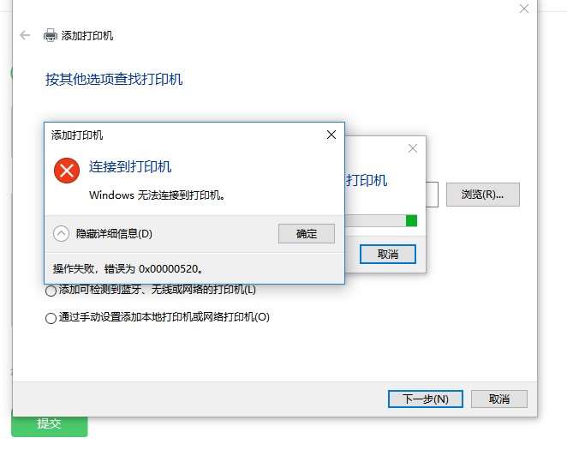This screenshot has width=567, height=456.
Task: Close the printer connection progress dialog
Action: pos(413,148)
